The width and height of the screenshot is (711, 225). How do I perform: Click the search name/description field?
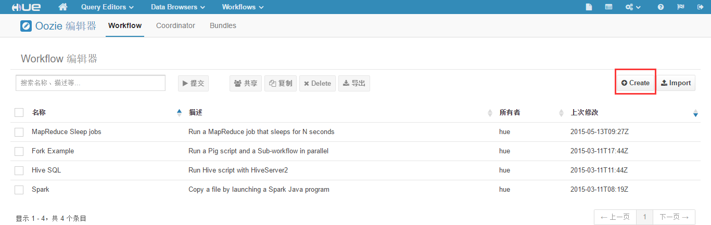91,83
